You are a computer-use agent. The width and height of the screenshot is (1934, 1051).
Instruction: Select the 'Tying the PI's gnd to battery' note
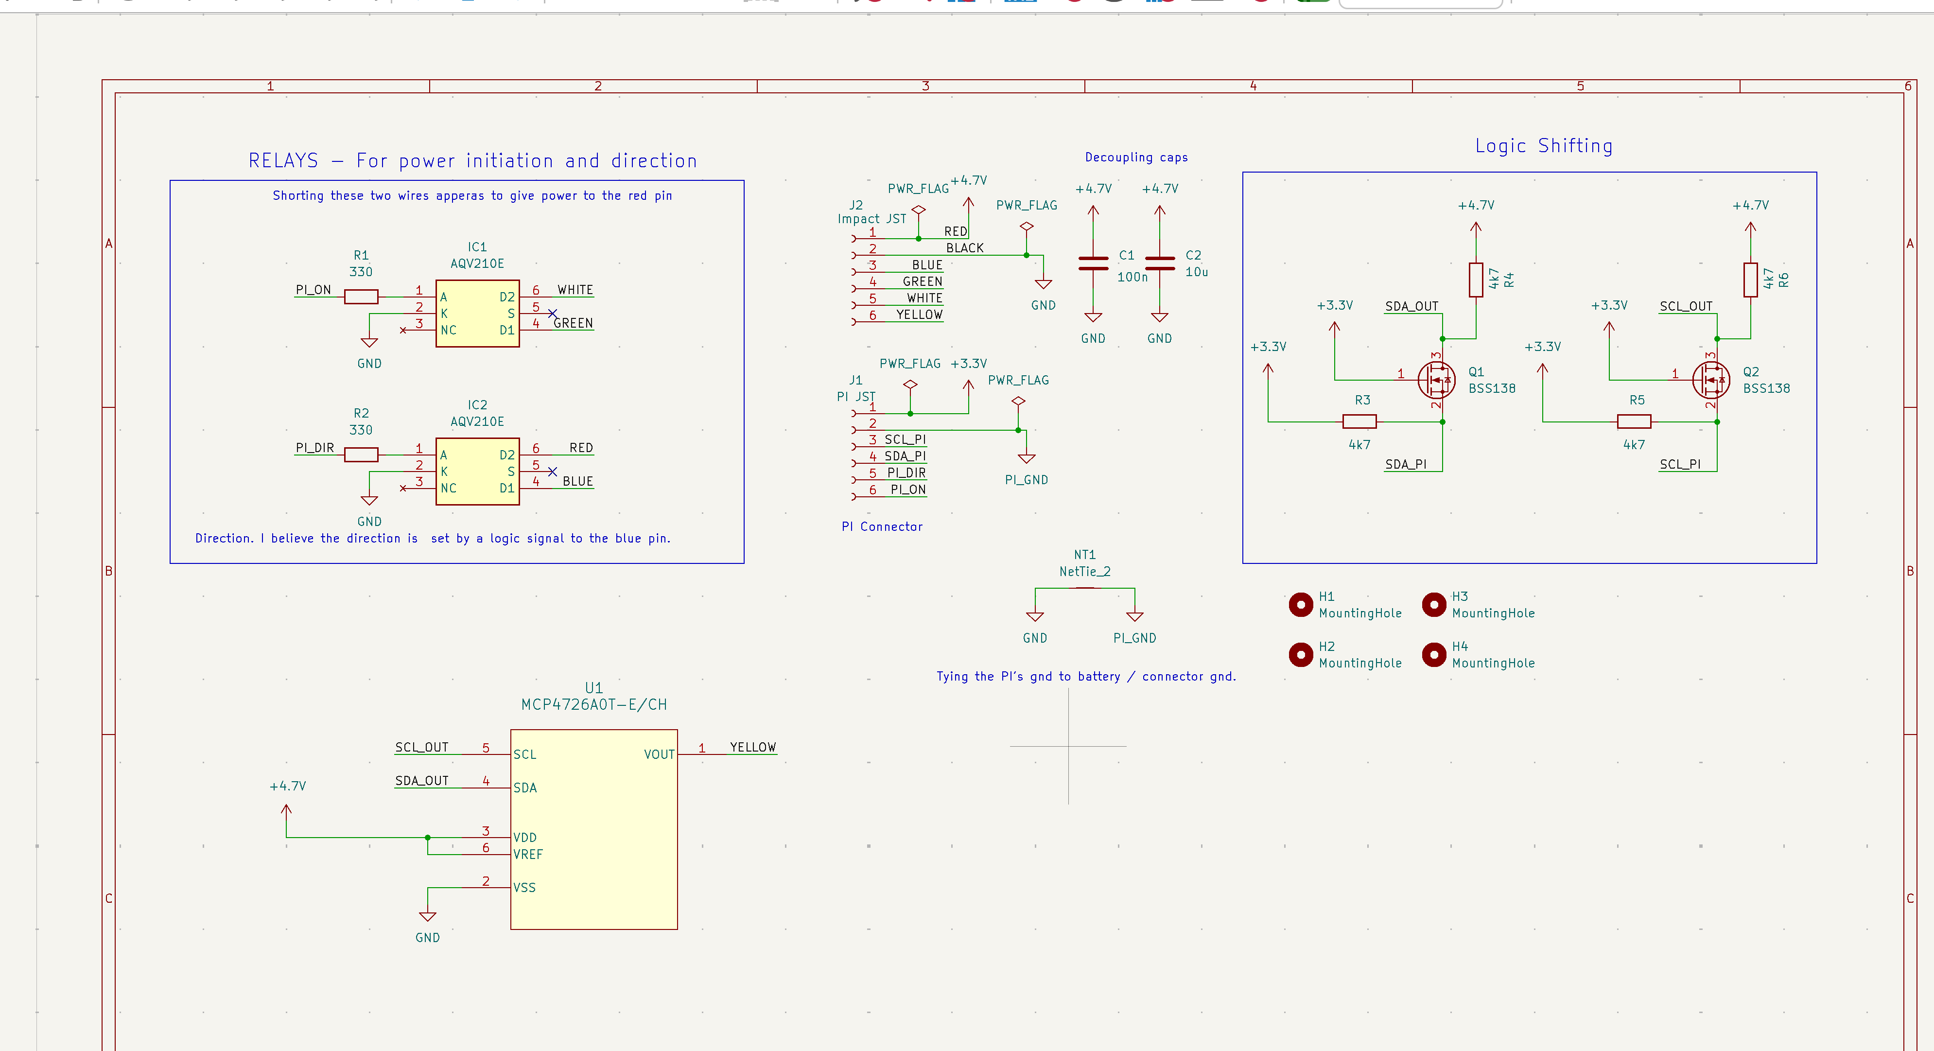tap(1086, 676)
